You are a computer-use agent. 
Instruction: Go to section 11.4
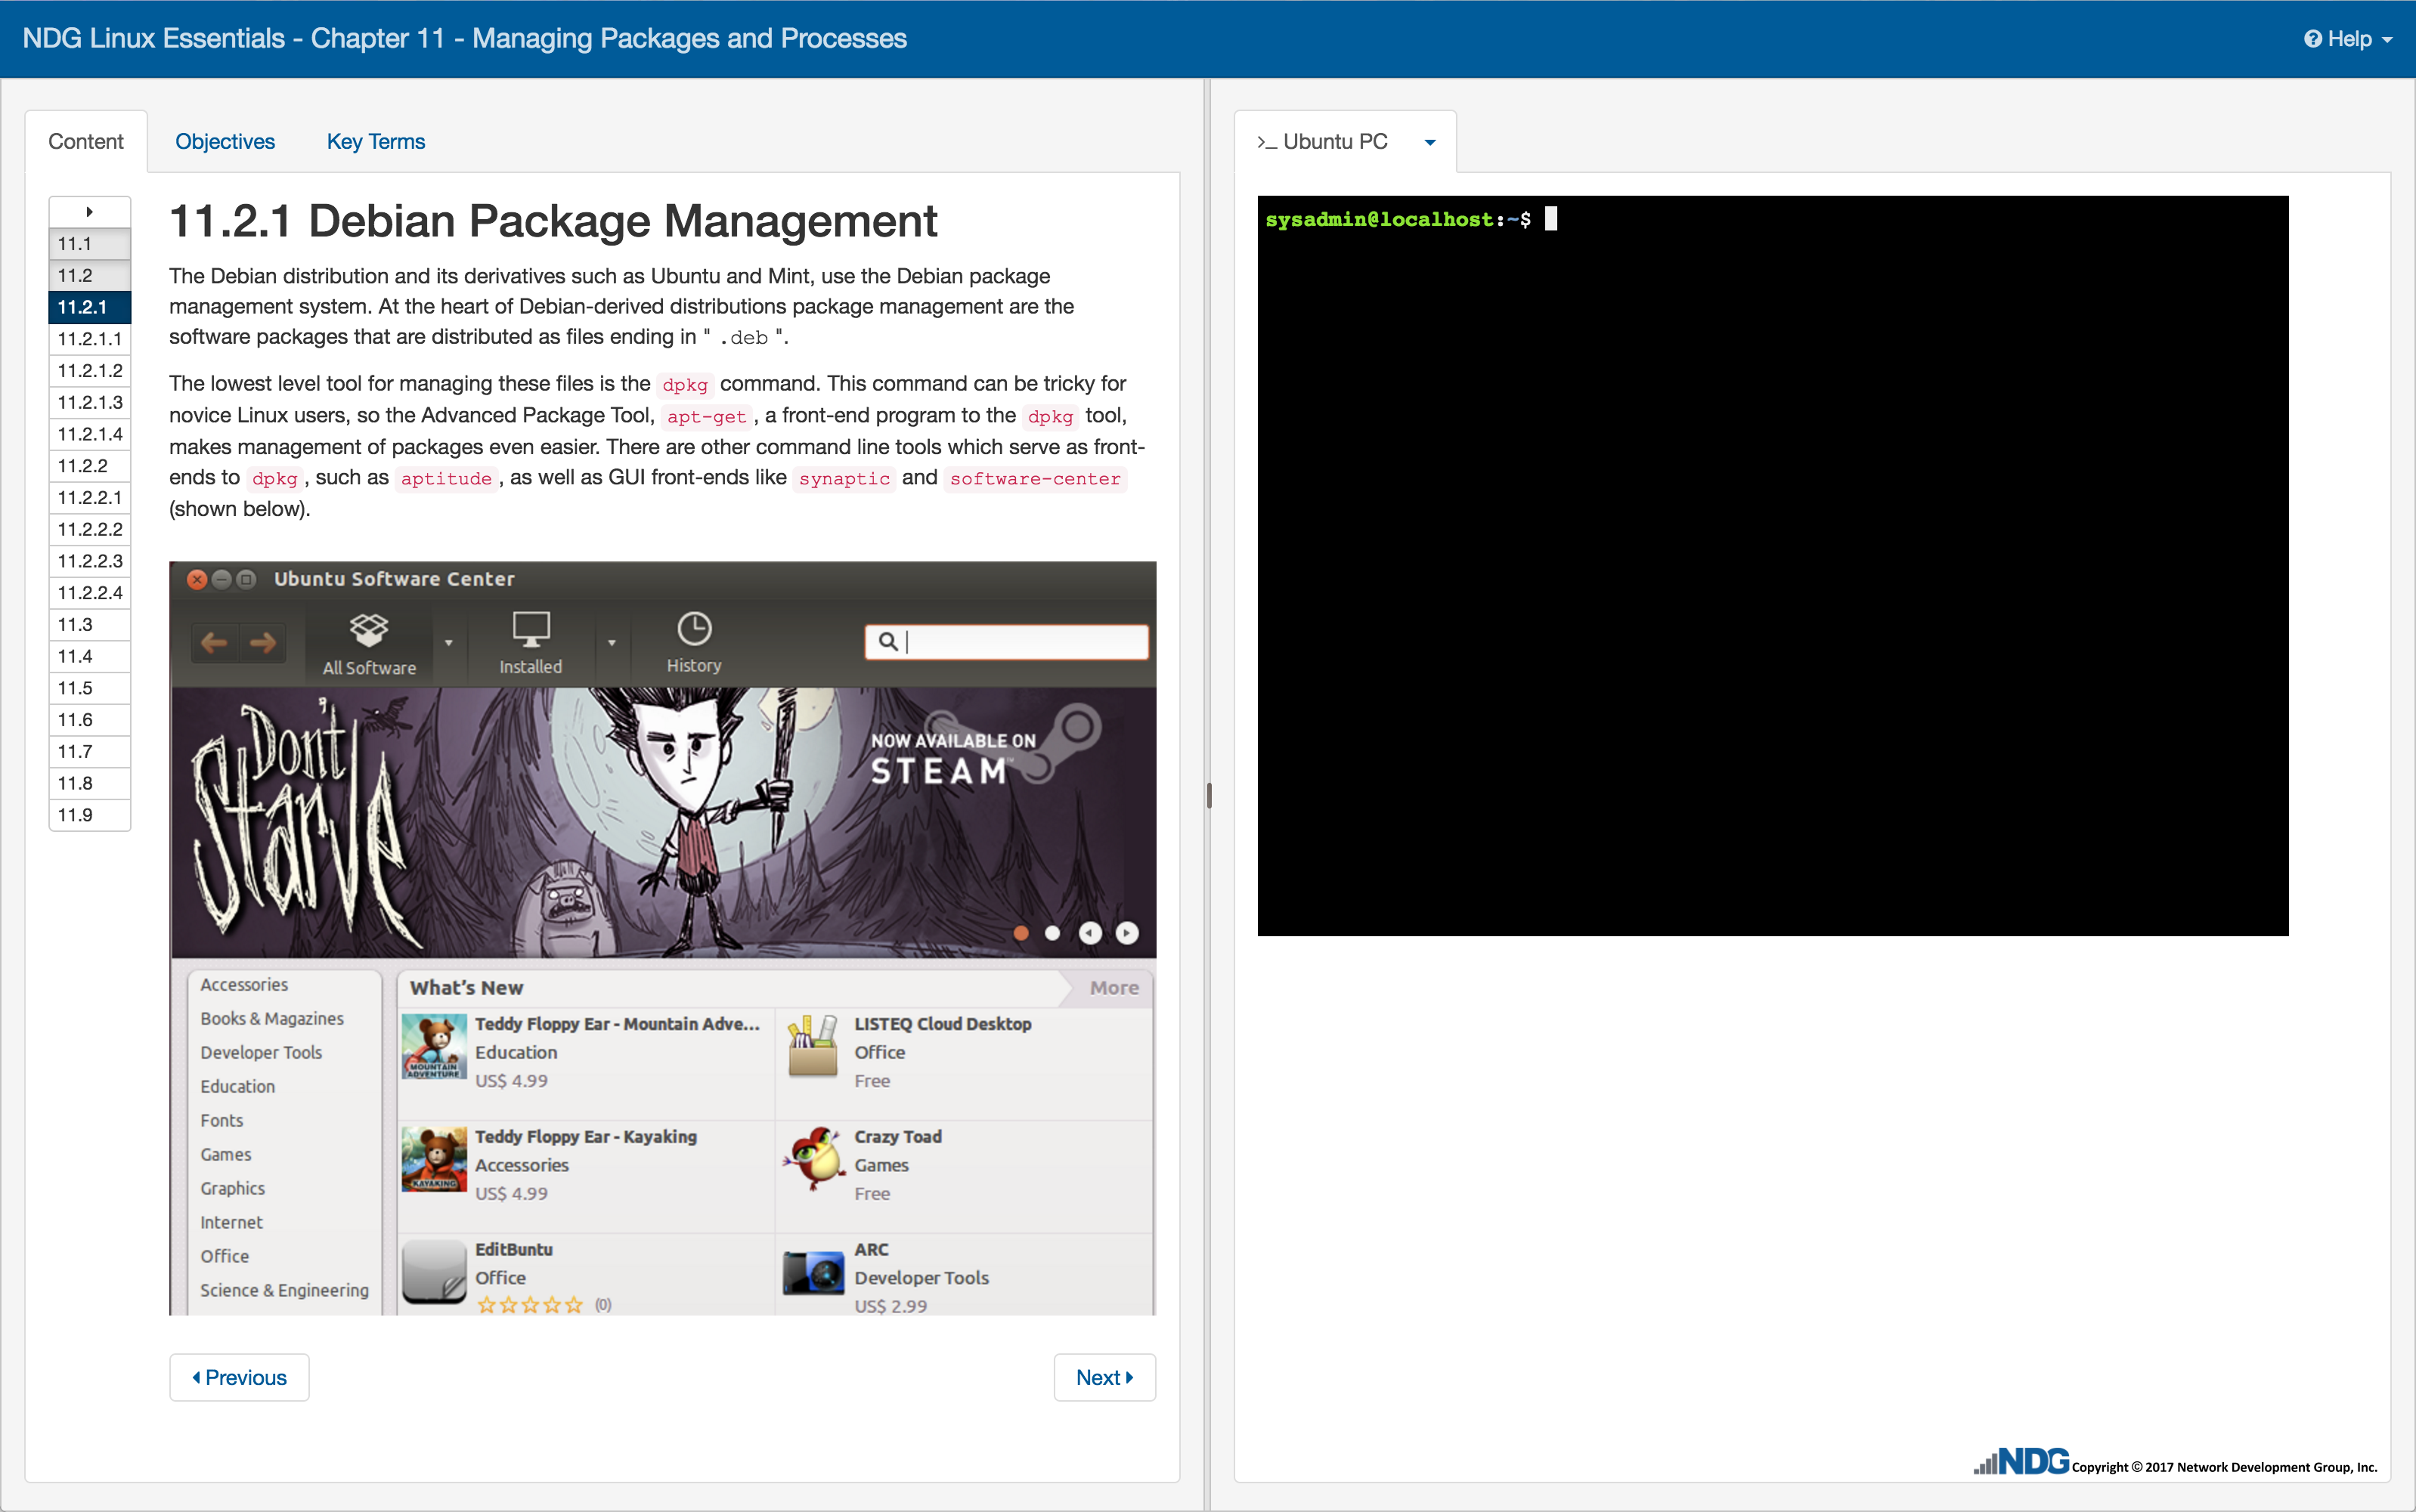(x=90, y=657)
